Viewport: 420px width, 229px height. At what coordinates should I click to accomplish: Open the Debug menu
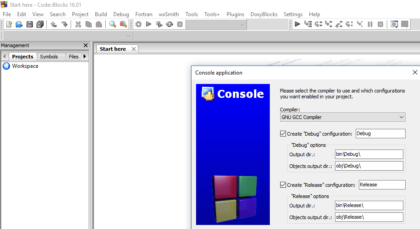tap(121, 14)
